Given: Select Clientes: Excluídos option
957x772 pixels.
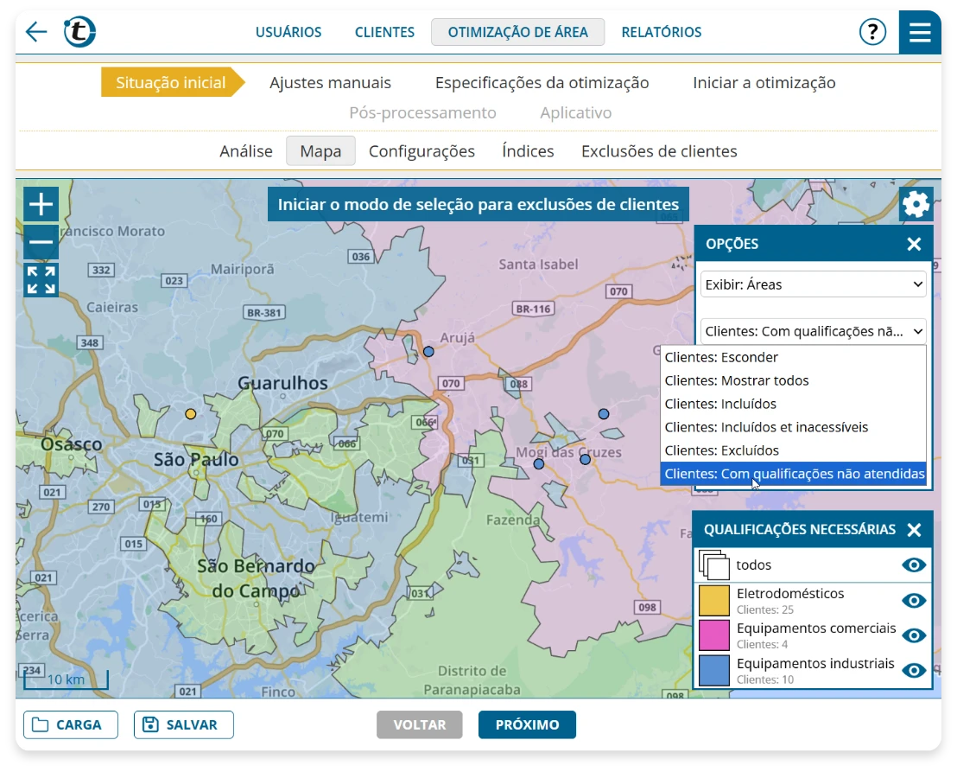Looking at the screenshot, I should pos(794,450).
